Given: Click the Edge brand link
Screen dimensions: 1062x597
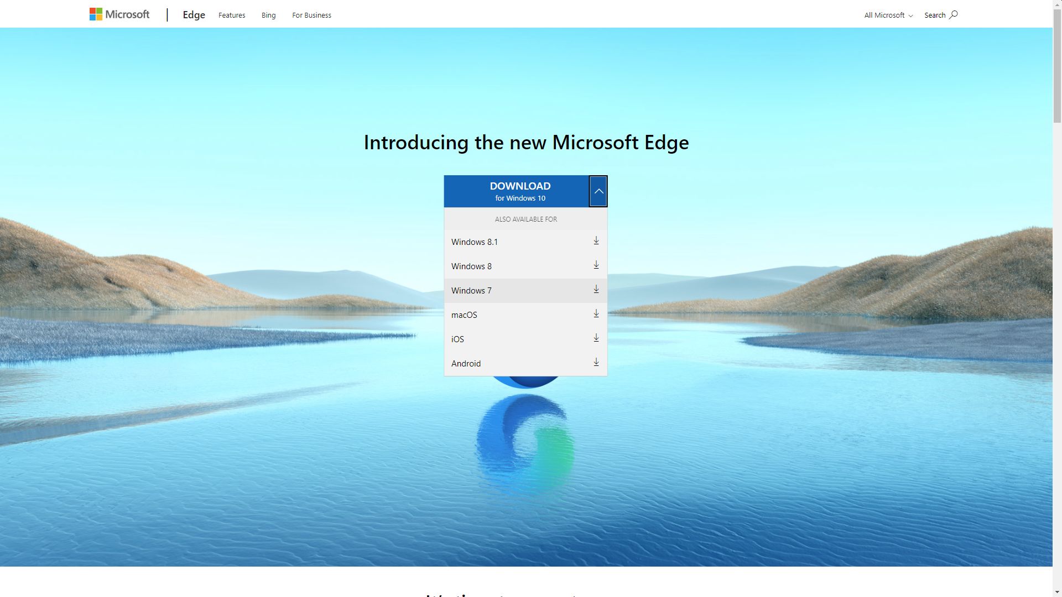Looking at the screenshot, I should tap(194, 15).
